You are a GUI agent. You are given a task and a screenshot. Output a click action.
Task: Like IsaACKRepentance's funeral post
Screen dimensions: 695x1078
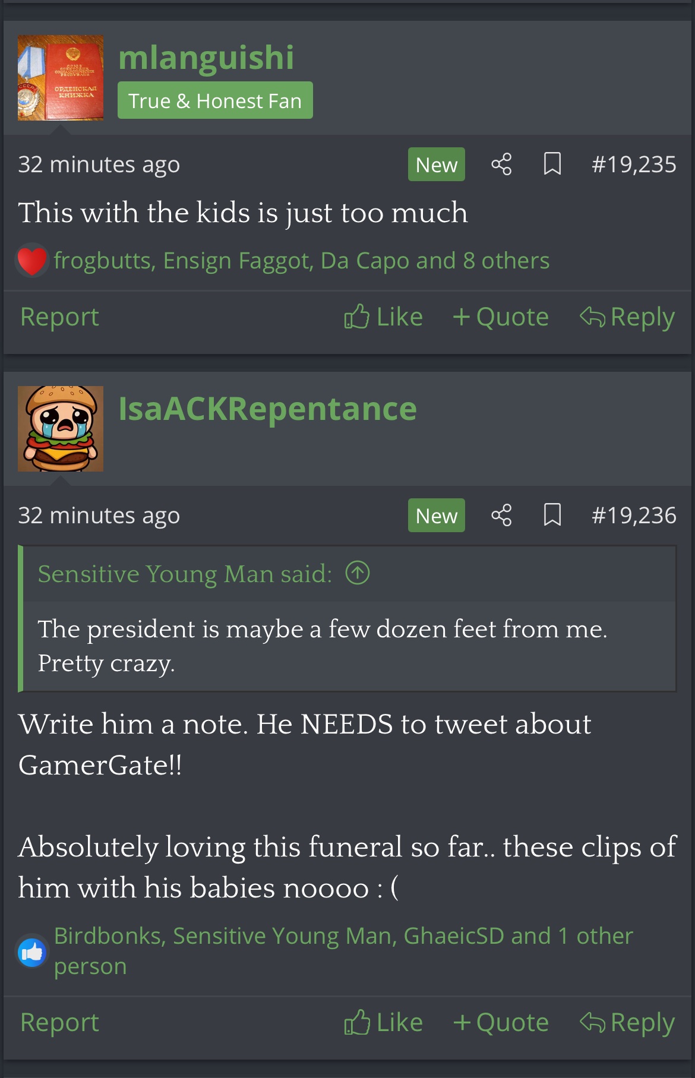tap(384, 1022)
